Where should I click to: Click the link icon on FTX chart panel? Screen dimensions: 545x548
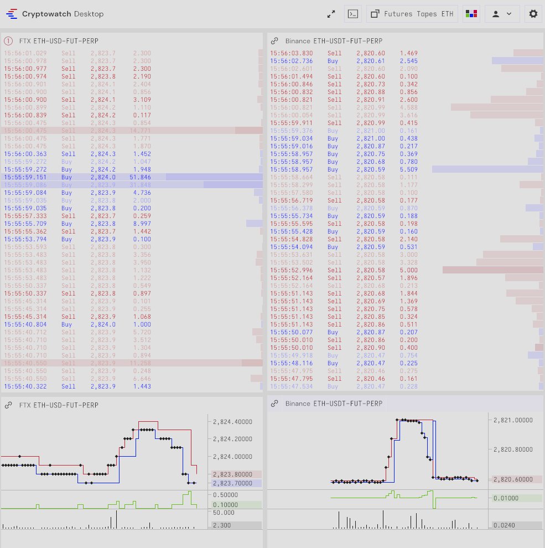tap(8, 405)
